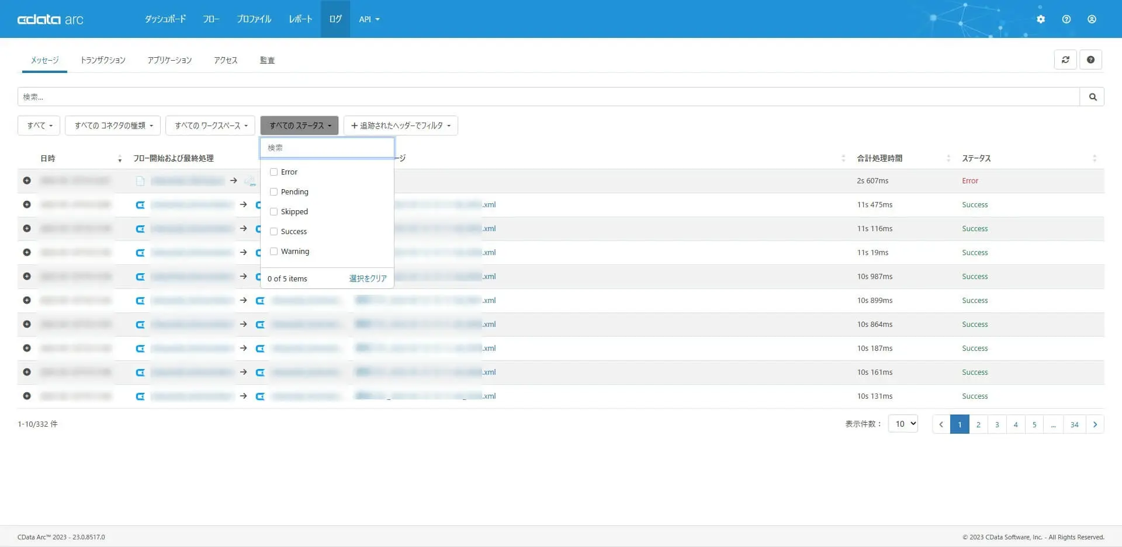Viewport: 1122px width, 547px height.
Task: Click the search magnifier icon
Action: (x=1092, y=97)
